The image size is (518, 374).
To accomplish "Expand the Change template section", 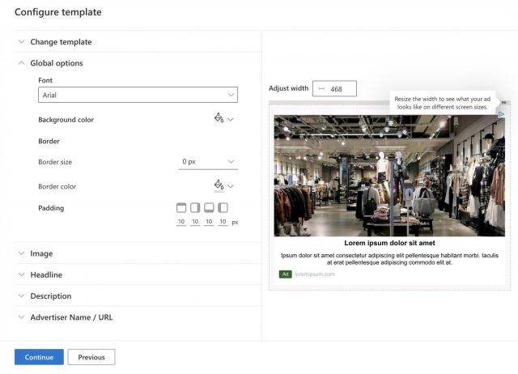I will click(61, 42).
